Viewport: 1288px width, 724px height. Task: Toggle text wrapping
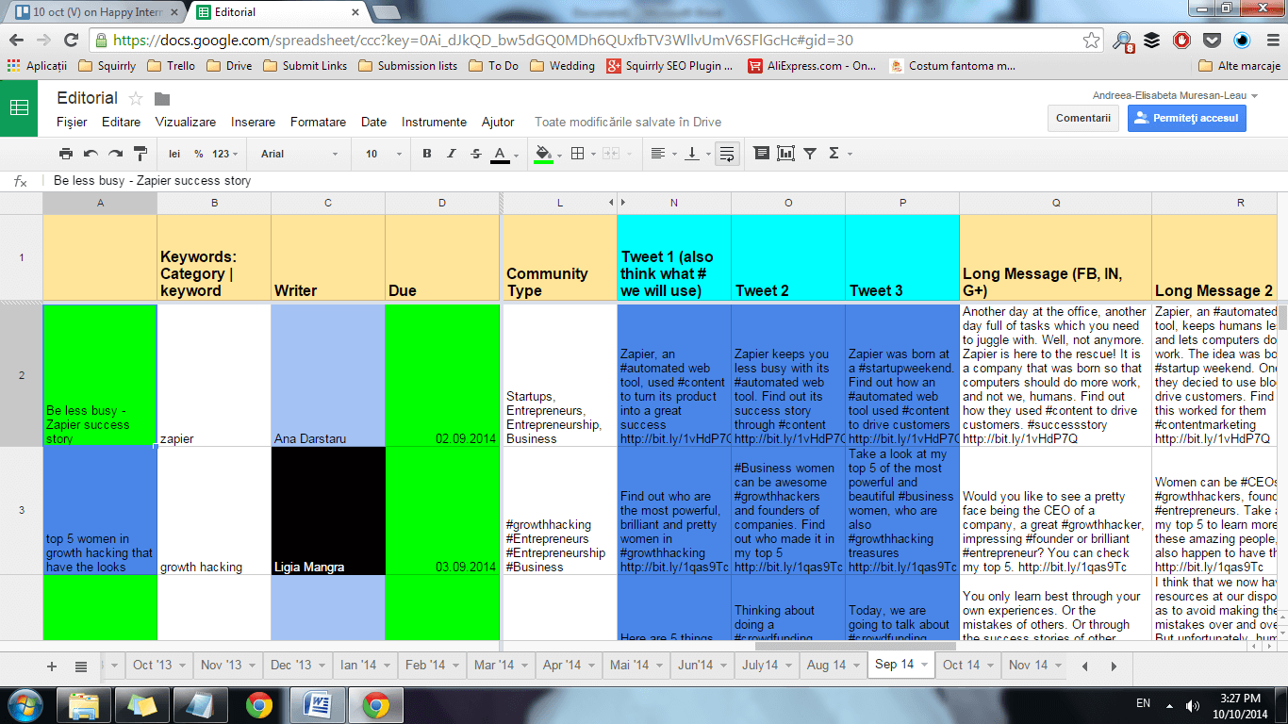(726, 154)
